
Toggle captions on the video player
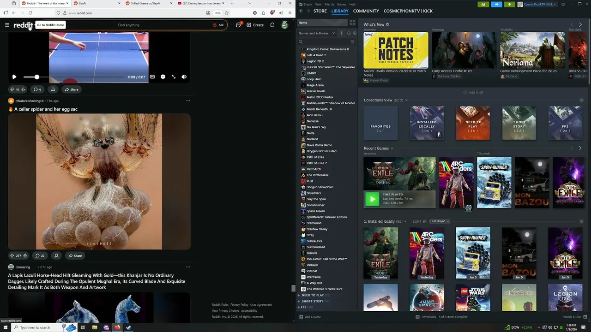pos(152,77)
